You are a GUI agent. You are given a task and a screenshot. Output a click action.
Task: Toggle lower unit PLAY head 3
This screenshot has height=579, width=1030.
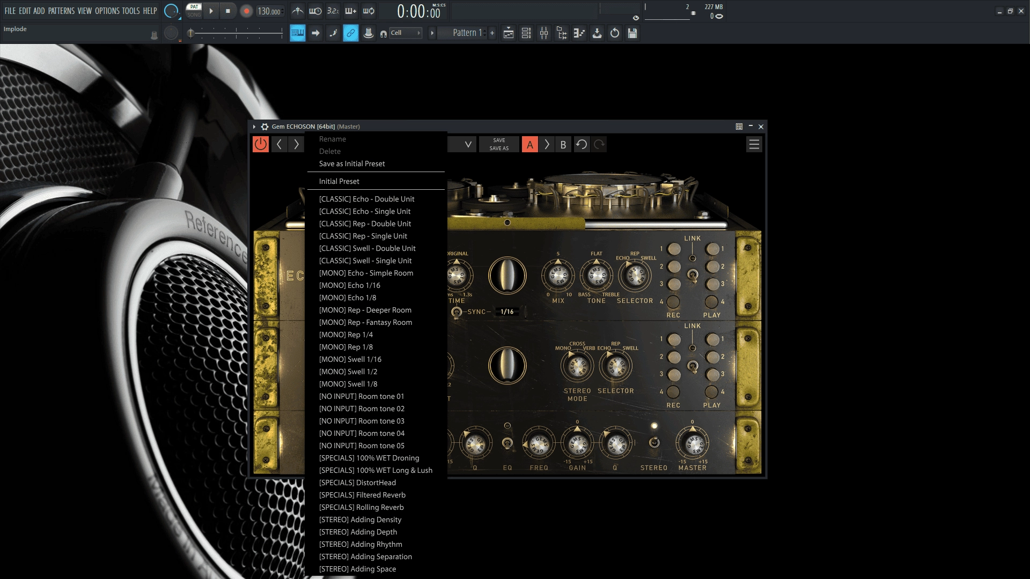pos(712,374)
